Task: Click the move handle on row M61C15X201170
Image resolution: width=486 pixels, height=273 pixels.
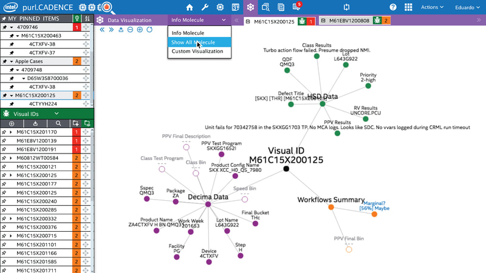Action: click(86, 132)
